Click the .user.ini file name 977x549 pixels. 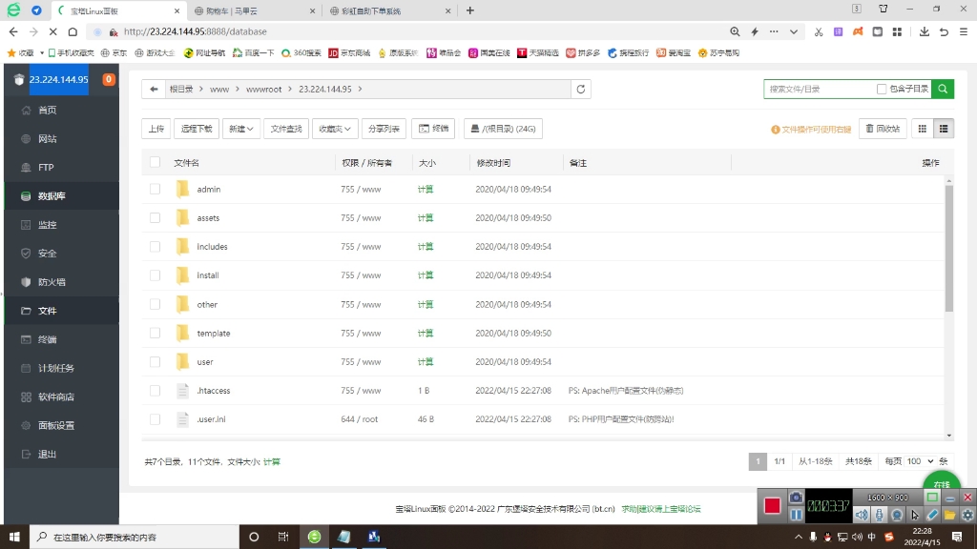211,419
